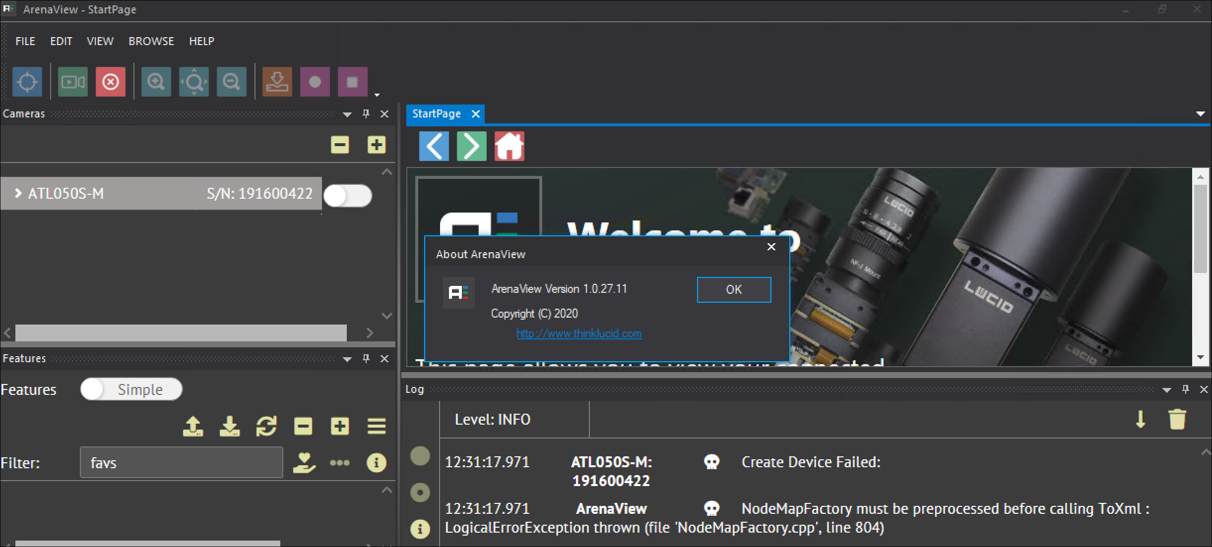Viewport: 1212px width, 547px height.
Task: Clear the log with the trash icon
Action: [x=1178, y=419]
